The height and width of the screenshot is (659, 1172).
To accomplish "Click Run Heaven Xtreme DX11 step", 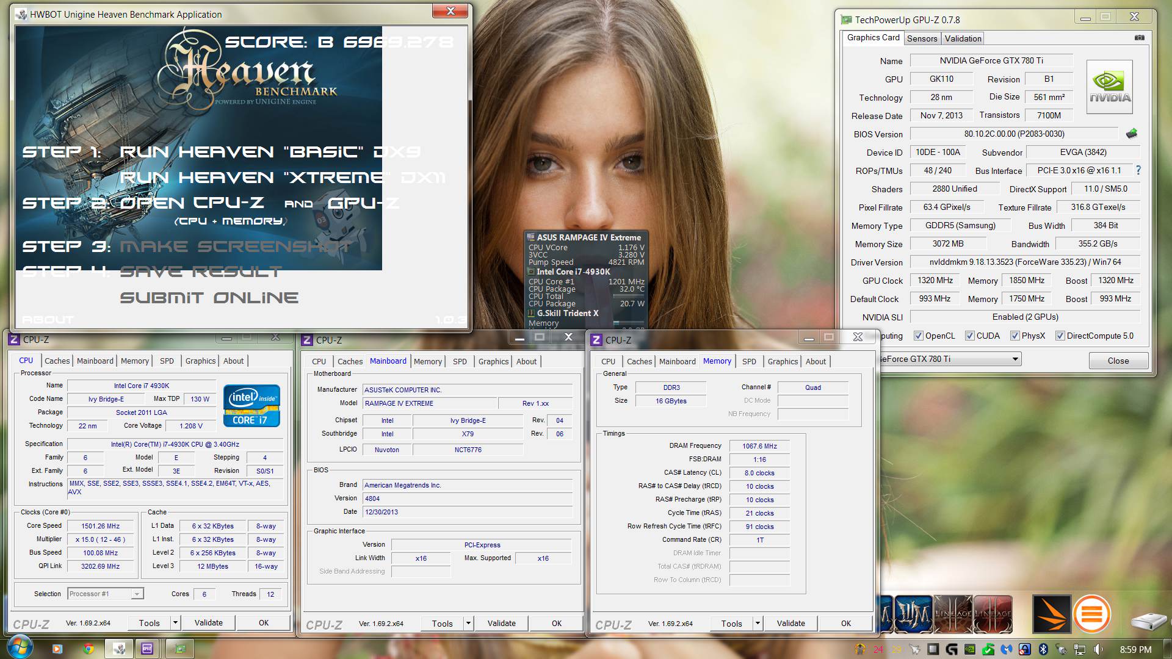I will [x=282, y=178].
